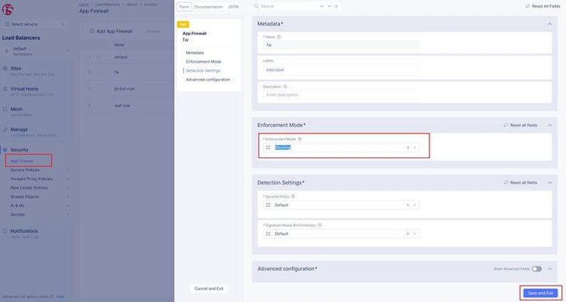Expand the fw firewall row
The height and width of the screenshot is (302, 566).
(x=90, y=72)
